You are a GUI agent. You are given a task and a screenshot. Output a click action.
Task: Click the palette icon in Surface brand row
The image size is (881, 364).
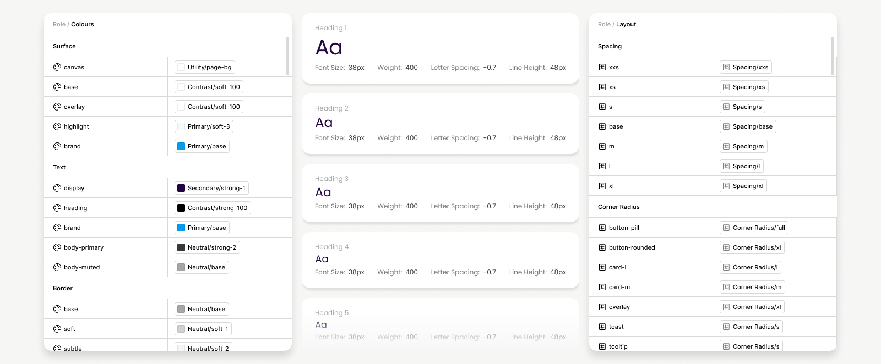point(57,146)
